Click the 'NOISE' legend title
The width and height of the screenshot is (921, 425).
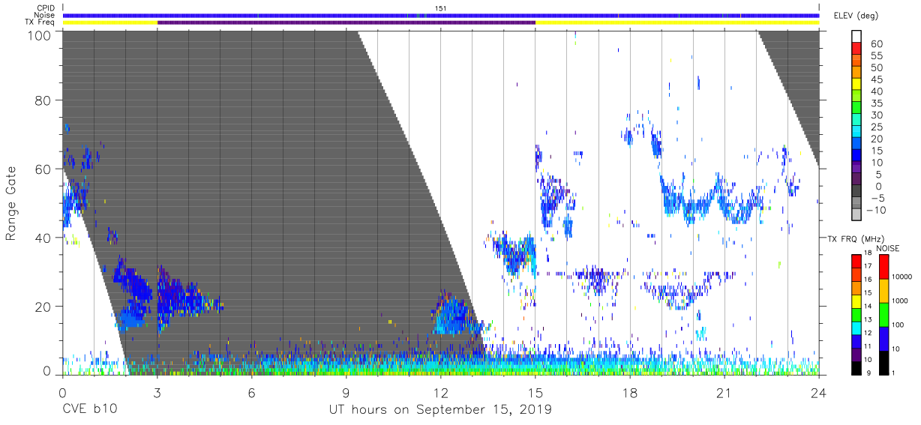pyautogui.click(x=888, y=248)
